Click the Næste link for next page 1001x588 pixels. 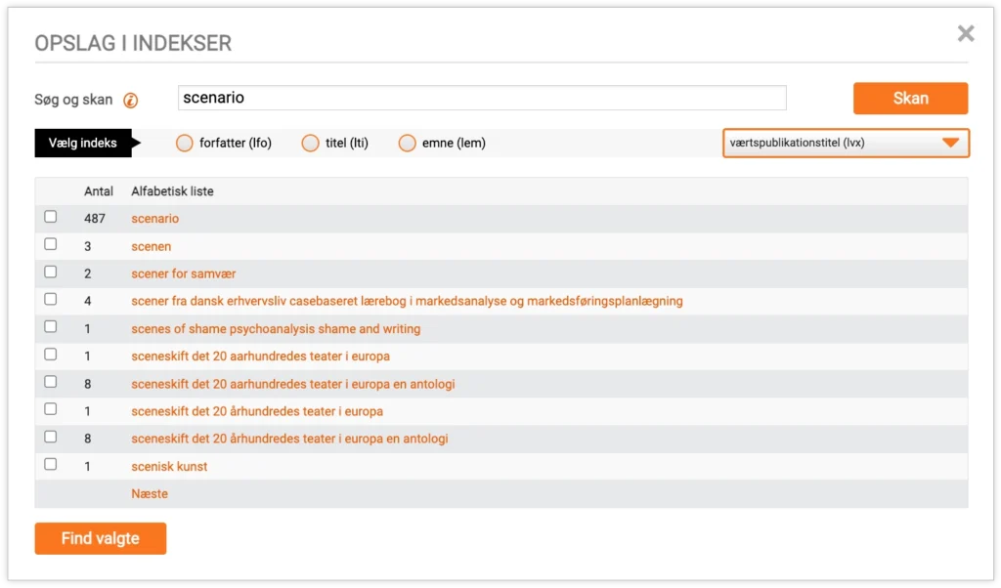(x=150, y=494)
